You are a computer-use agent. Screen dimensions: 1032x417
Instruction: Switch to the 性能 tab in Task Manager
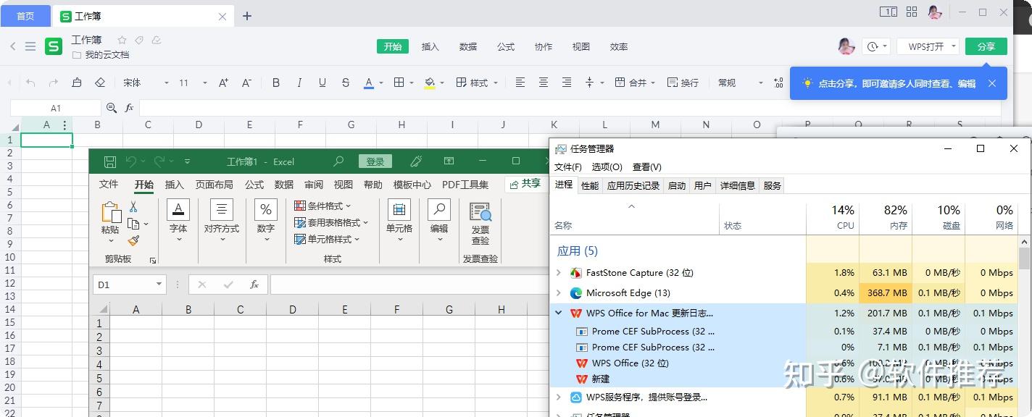(590, 185)
